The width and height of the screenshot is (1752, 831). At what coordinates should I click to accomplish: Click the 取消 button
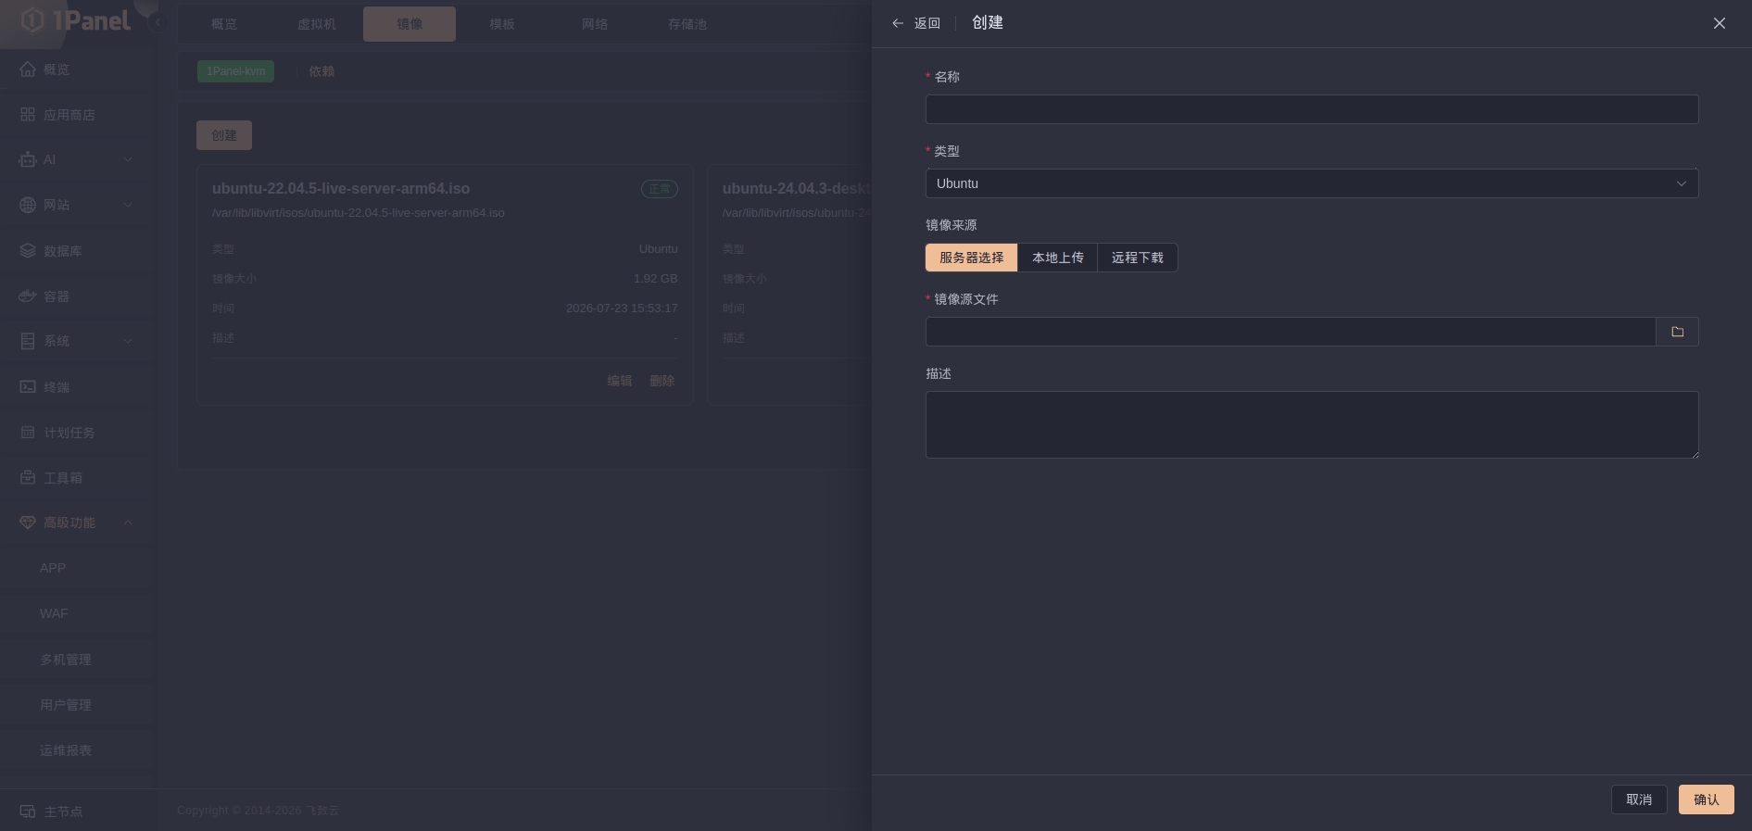click(x=1639, y=800)
